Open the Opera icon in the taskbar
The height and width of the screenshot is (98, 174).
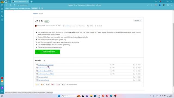tap(107, 96)
